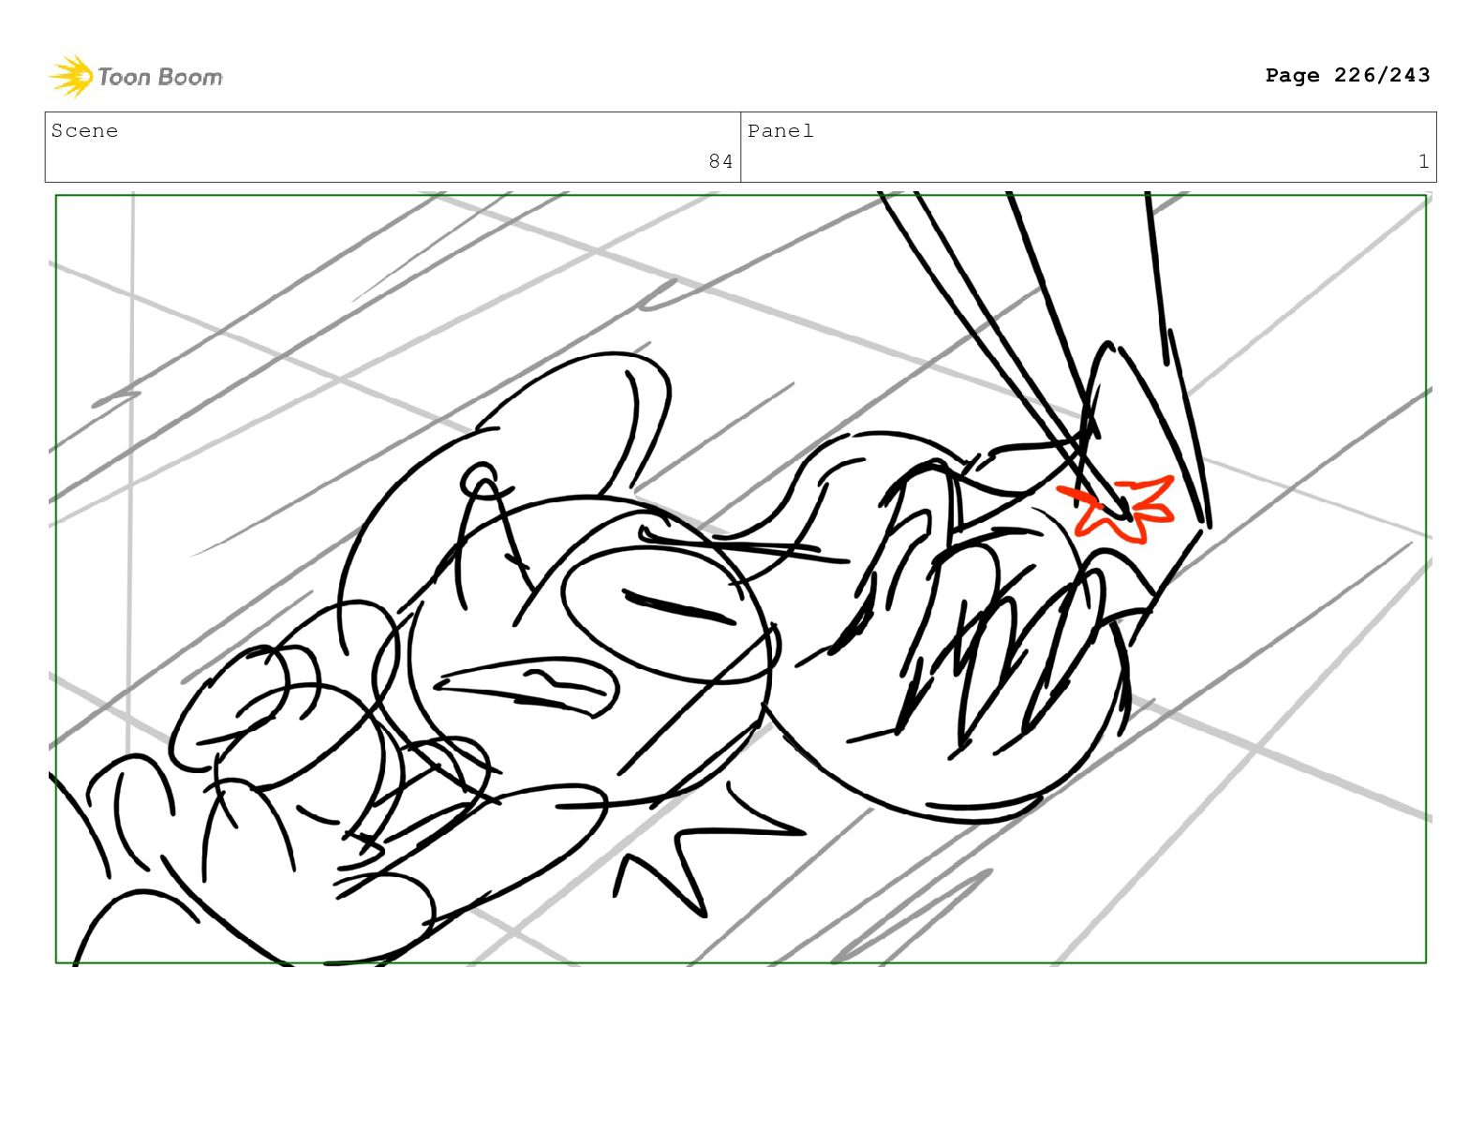Viewport: 1484px width, 1147px height.
Task: Select the 'Page 226/243' text
Action: 1347,75
